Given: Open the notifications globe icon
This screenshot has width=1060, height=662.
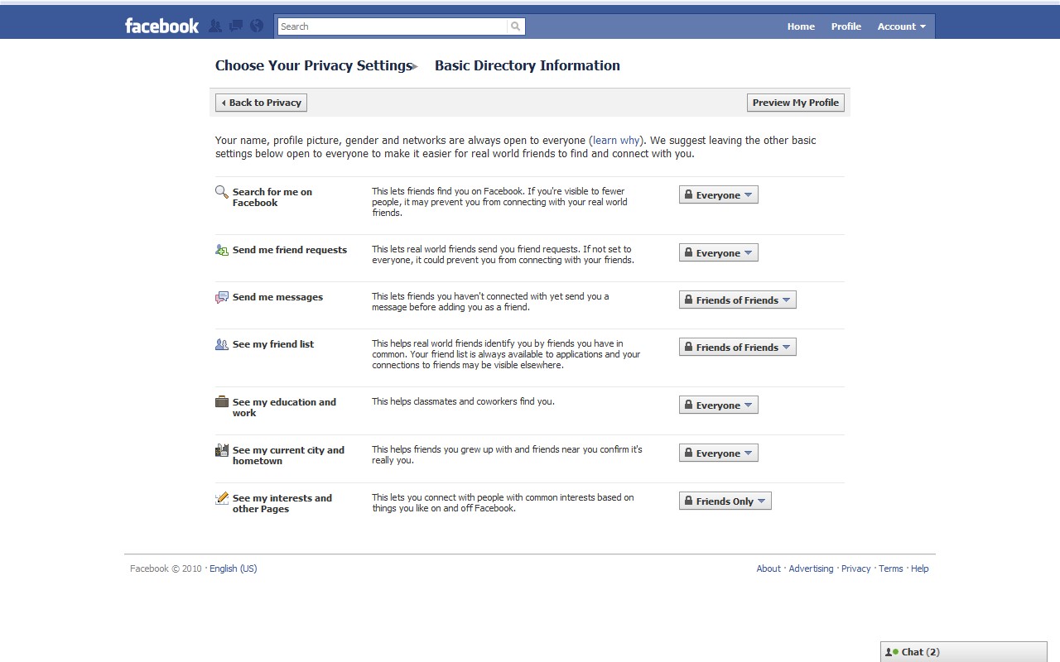Looking at the screenshot, I should (x=257, y=26).
